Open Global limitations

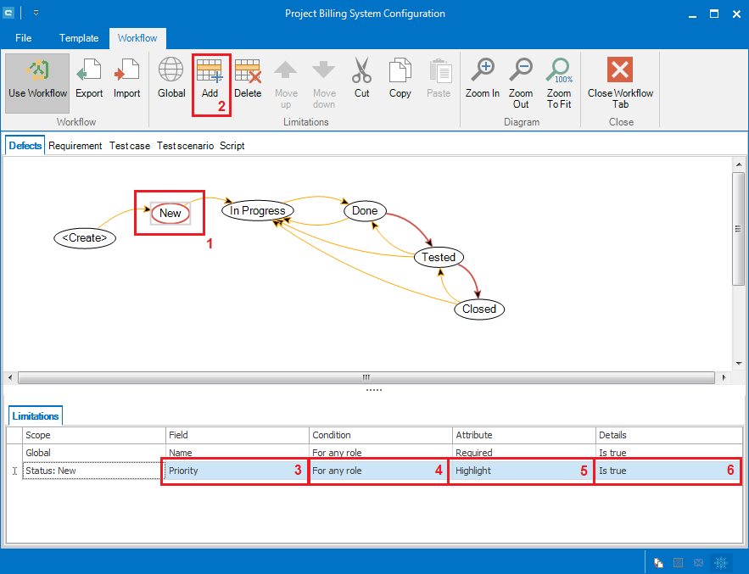pyautogui.click(x=171, y=79)
